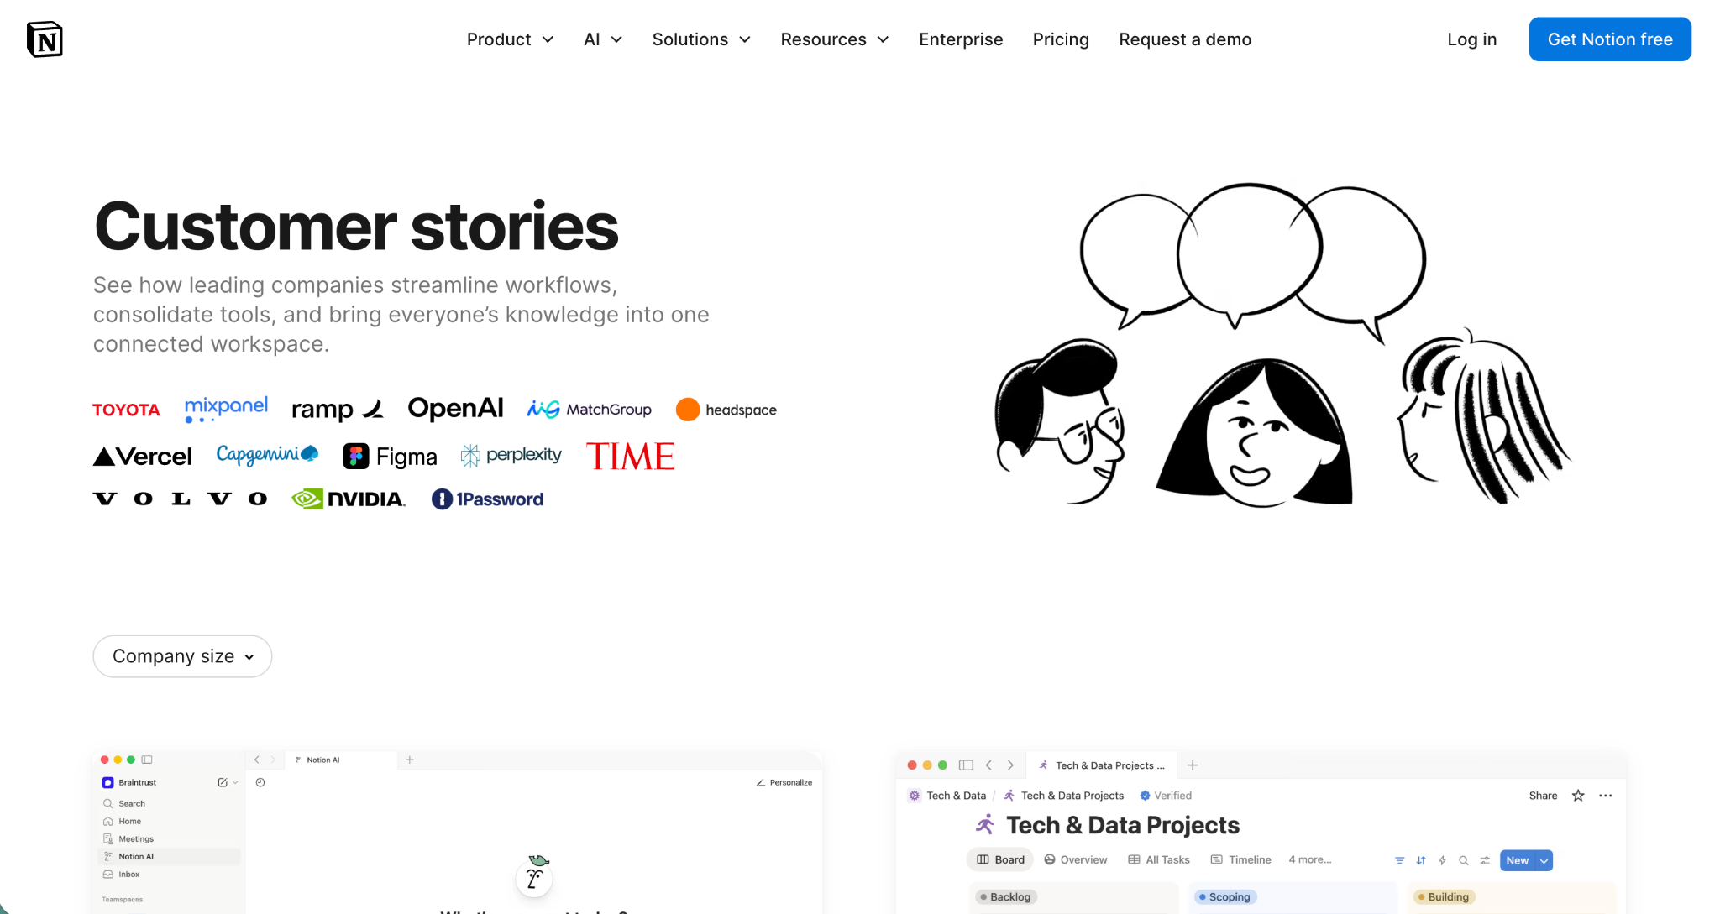Click the headspace logo
This screenshot has height=914, width=1720.
[x=726, y=410]
